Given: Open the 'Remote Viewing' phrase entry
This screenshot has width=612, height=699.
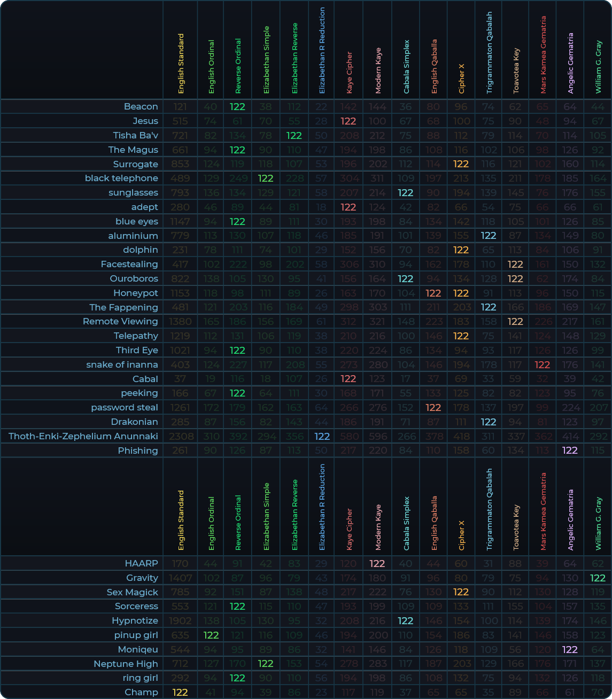Looking at the screenshot, I should coord(120,321).
